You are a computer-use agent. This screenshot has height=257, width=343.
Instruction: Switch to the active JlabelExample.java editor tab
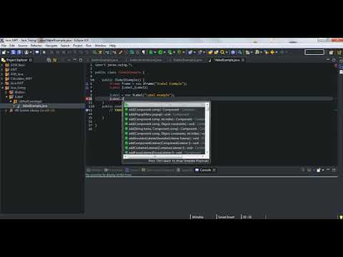click(227, 60)
